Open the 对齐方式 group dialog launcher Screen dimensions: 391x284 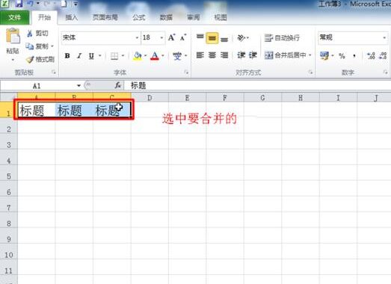point(310,72)
